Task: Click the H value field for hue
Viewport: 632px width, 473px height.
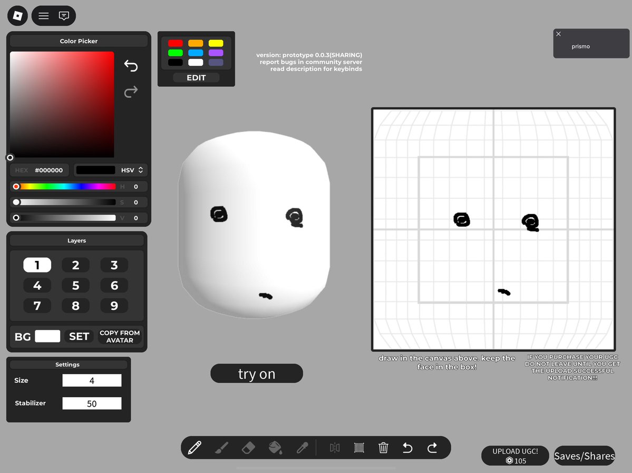Action: pos(136,187)
